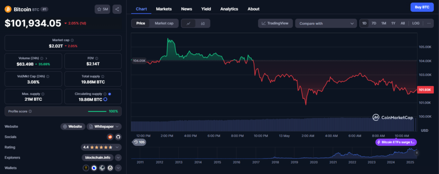
Task: Click the volume bars under the chart
Action: 274,125
